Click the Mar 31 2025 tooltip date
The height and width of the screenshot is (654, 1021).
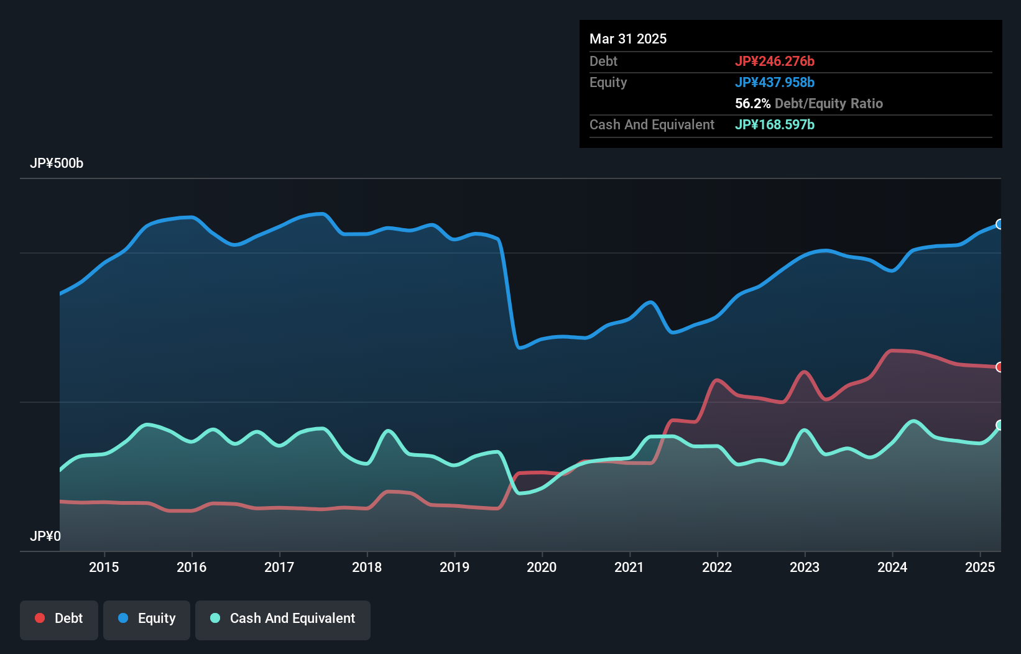(x=628, y=39)
